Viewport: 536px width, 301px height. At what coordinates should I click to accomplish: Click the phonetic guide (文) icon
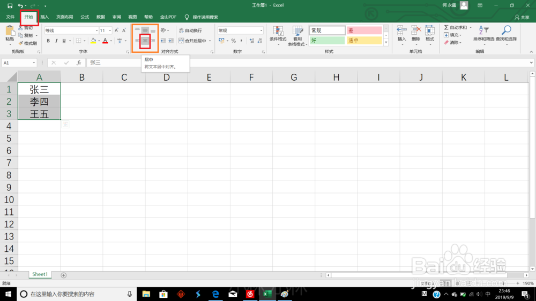pos(120,41)
